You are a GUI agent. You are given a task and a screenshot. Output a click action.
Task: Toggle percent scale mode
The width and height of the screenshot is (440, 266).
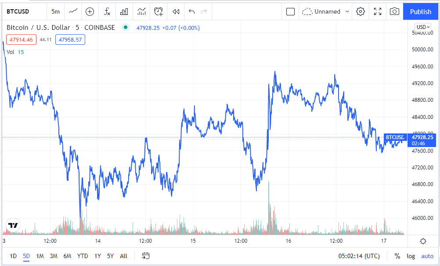(397, 256)
